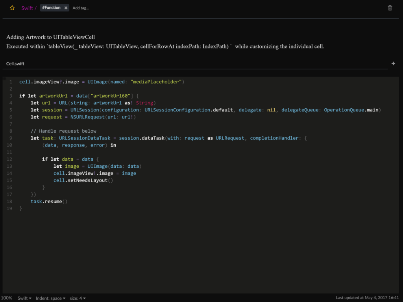Click the Handle request below comment line
The width and height of the screenshot is (403, 302).
coord(63,131)
